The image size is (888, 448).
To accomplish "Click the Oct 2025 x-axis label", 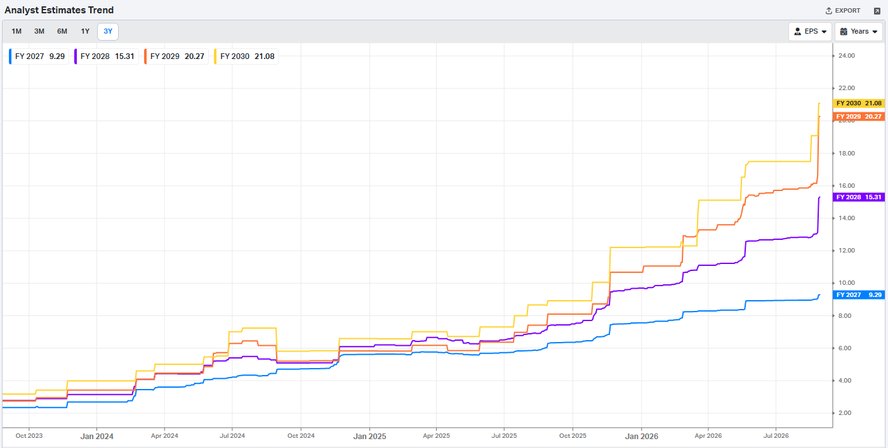I will point(573,436).
